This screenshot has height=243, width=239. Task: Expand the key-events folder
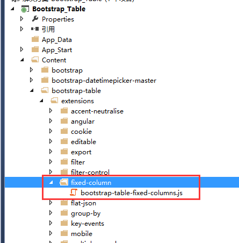point(50,223)
